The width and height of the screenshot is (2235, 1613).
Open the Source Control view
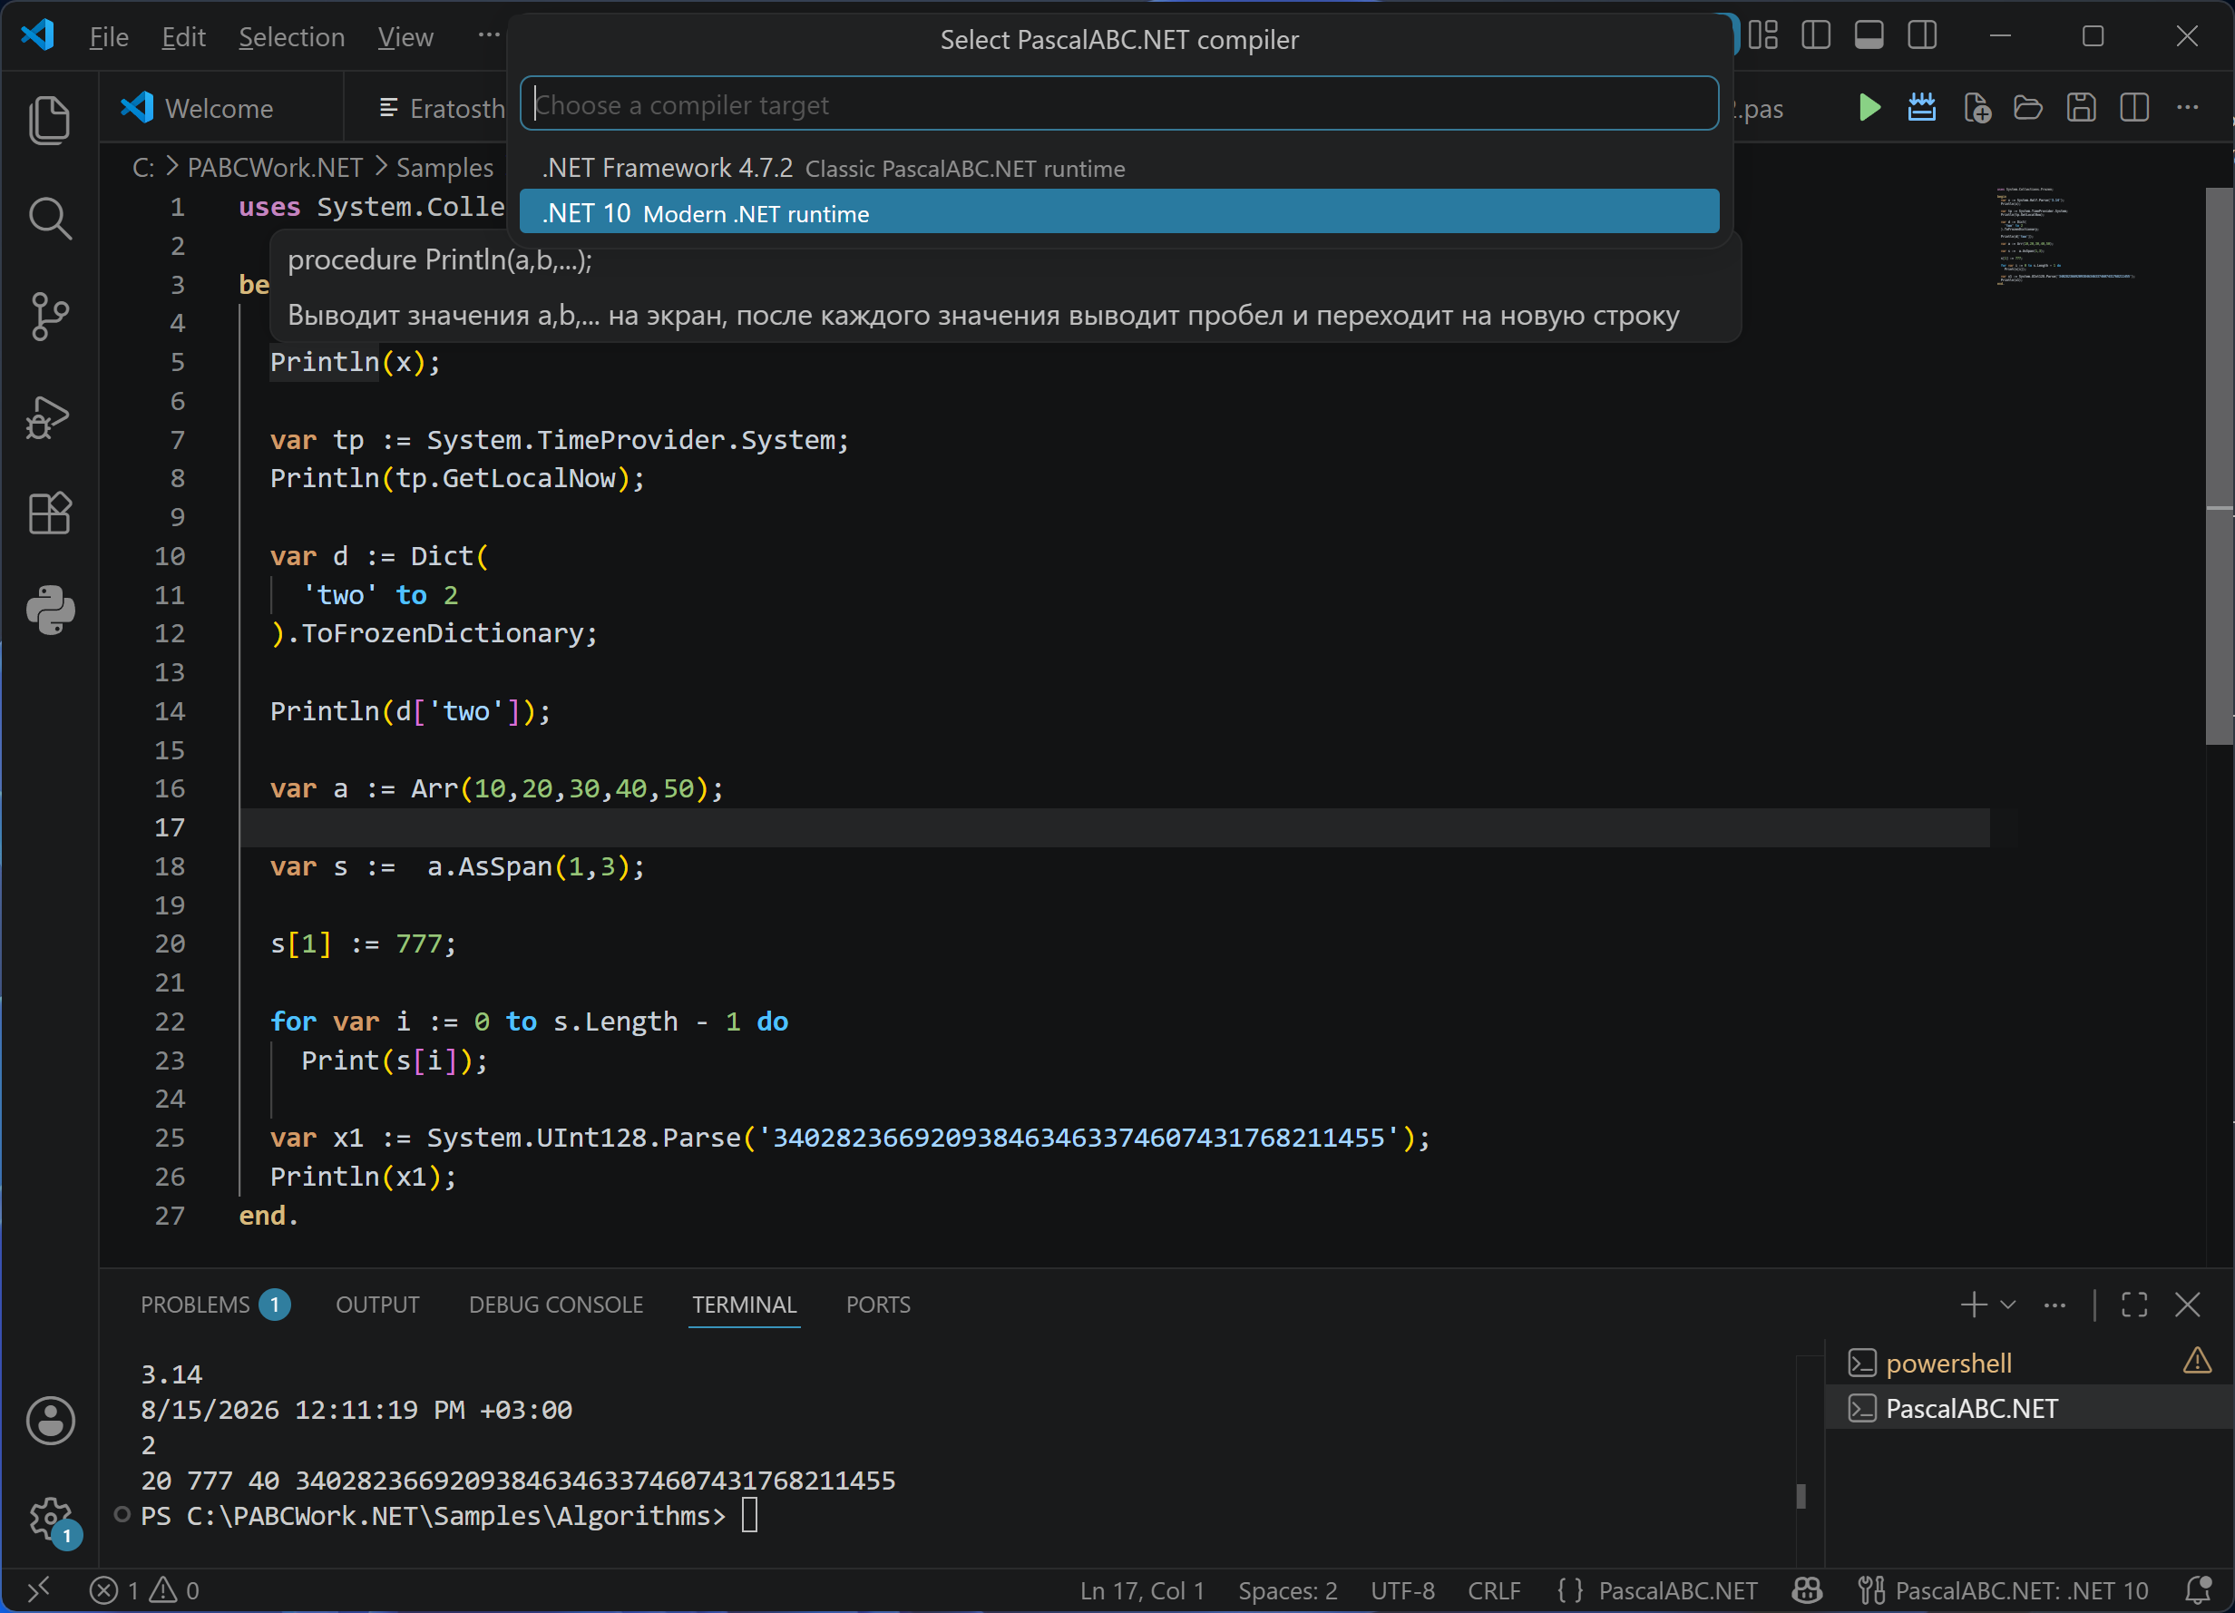[49, 317]
